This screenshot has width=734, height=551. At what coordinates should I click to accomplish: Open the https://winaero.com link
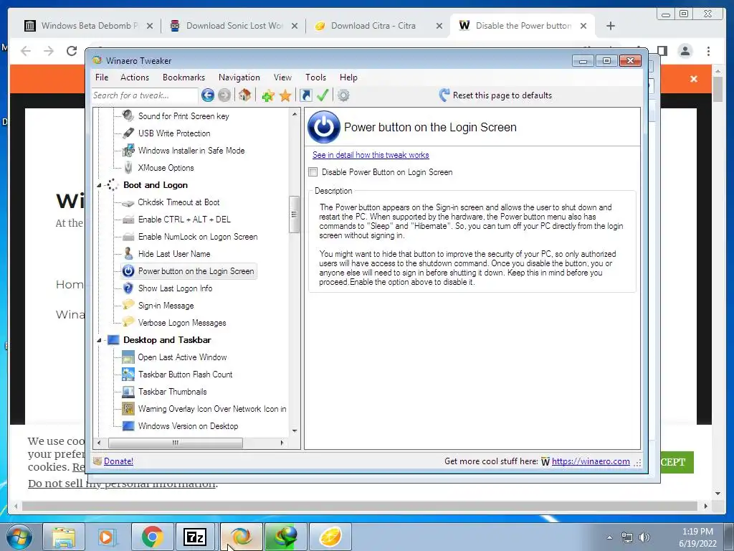[591, 461]
